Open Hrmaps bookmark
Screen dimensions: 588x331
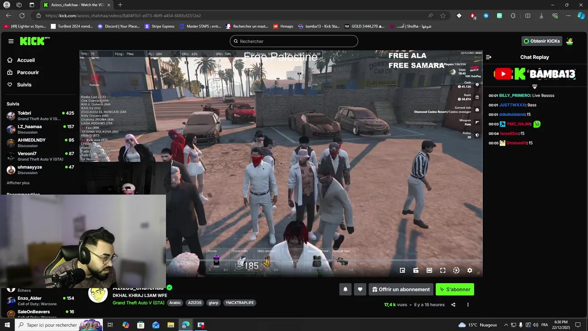[x=283, y=26]
